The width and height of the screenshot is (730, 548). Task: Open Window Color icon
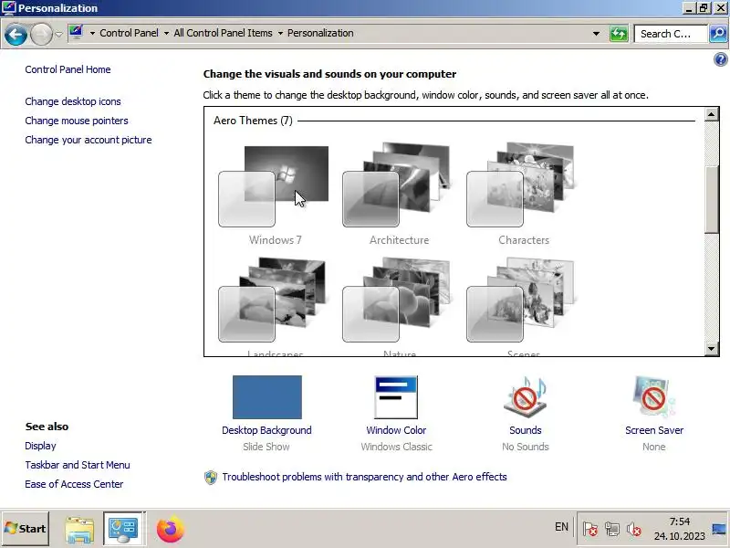tap(396, 397)
